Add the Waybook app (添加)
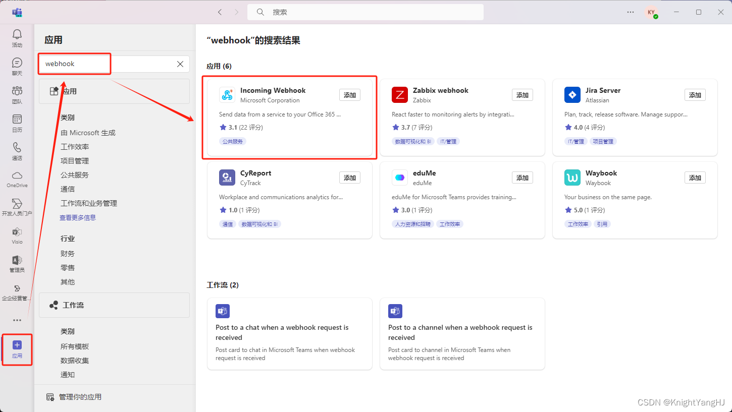The width and height of the screenshot is (732, 412). [695, 178]
